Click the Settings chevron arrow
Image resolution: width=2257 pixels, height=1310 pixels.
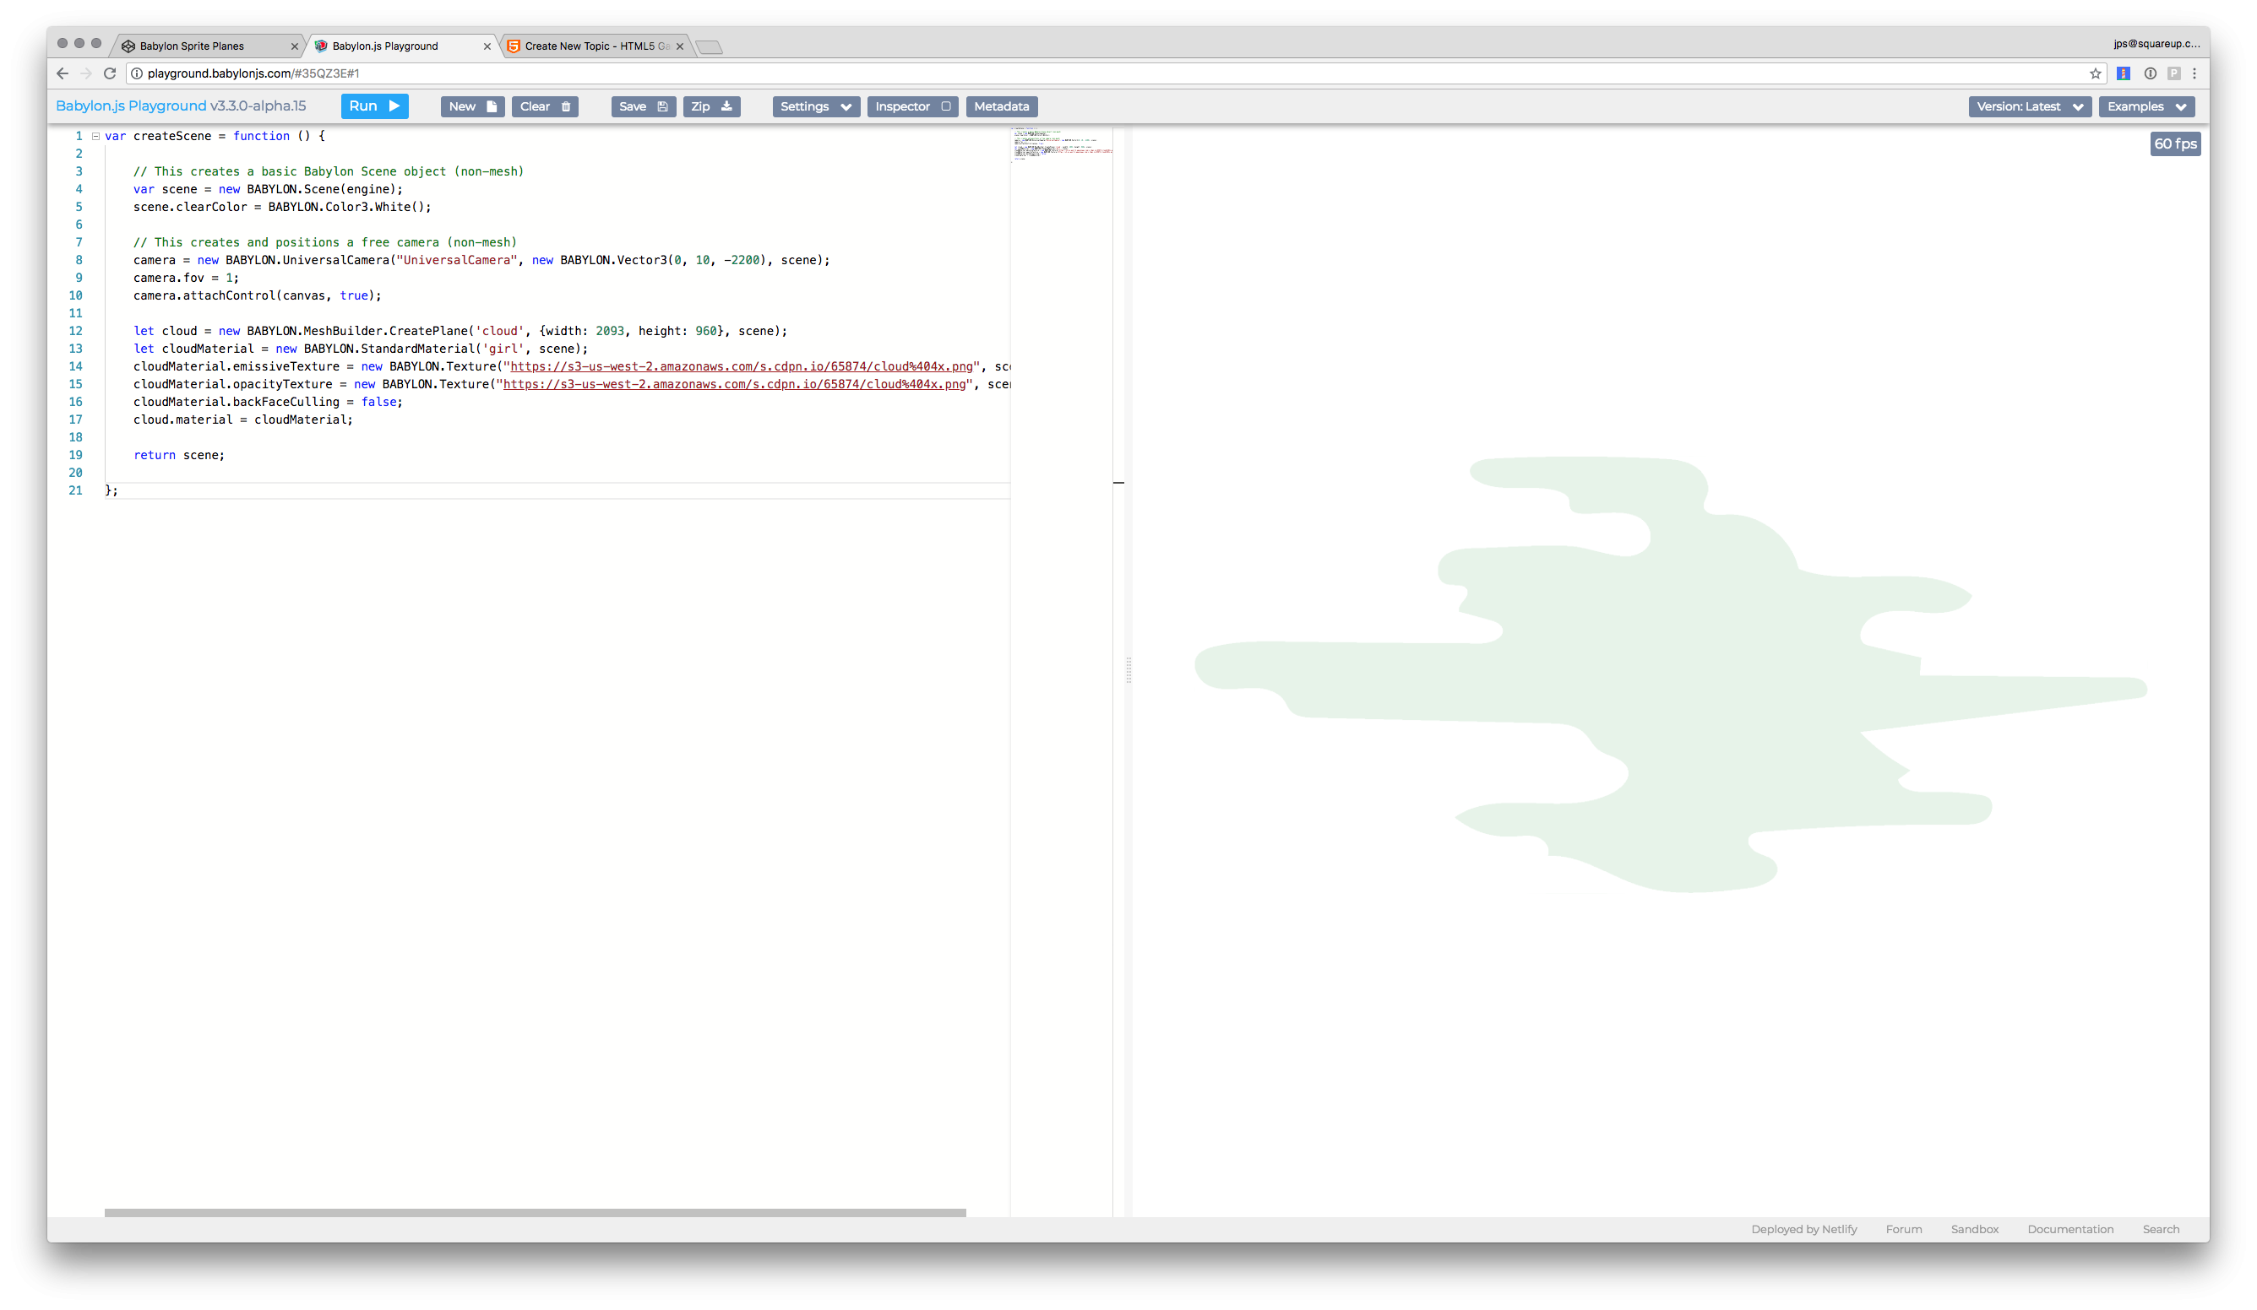(x=846, y=107)
